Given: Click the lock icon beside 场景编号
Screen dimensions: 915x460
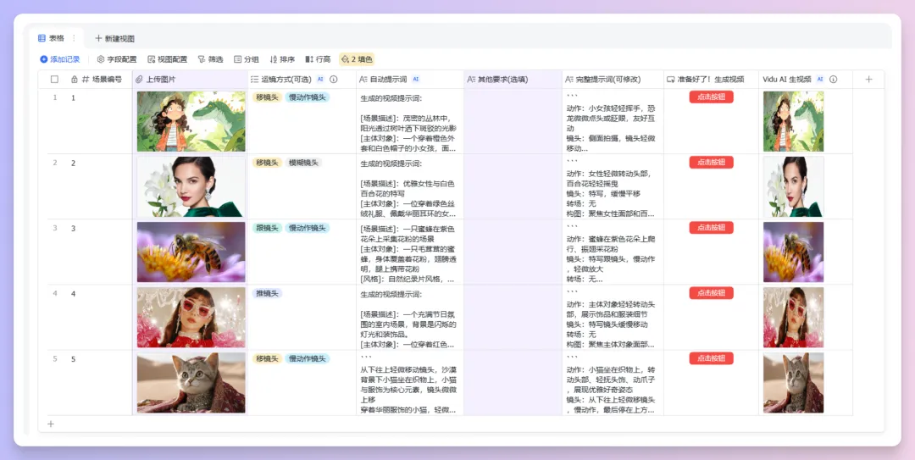Looking at the screenshot, I should [74, 80].
